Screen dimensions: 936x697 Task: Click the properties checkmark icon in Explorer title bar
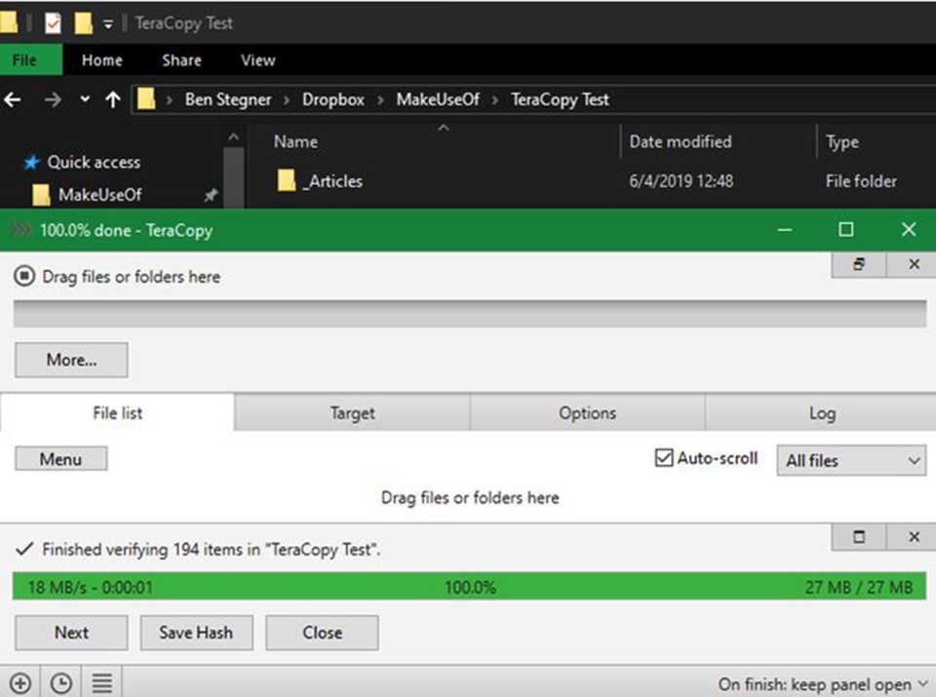[53, 22]
